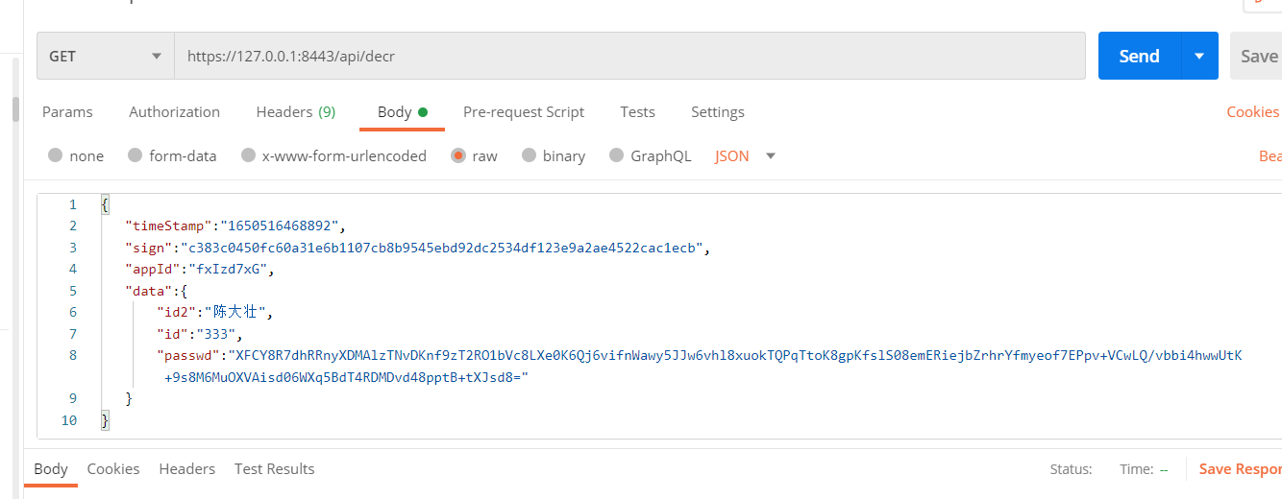Click the request URL input field
Screen dimensions: 1282x499
pos(629,57)
